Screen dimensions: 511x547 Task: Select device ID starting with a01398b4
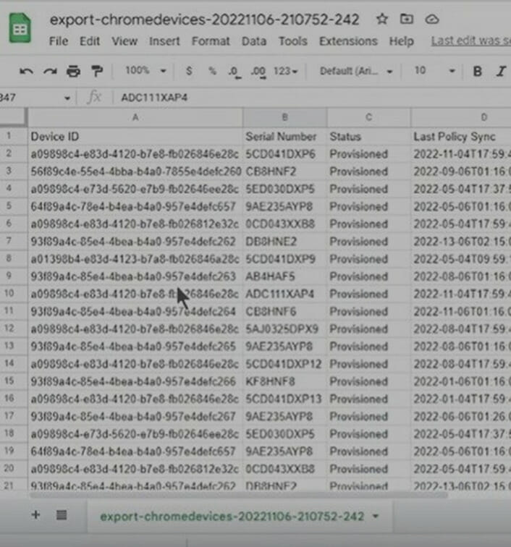135,259
